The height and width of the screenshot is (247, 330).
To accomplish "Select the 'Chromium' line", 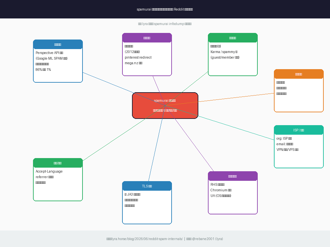I will (x=221, y=190).
